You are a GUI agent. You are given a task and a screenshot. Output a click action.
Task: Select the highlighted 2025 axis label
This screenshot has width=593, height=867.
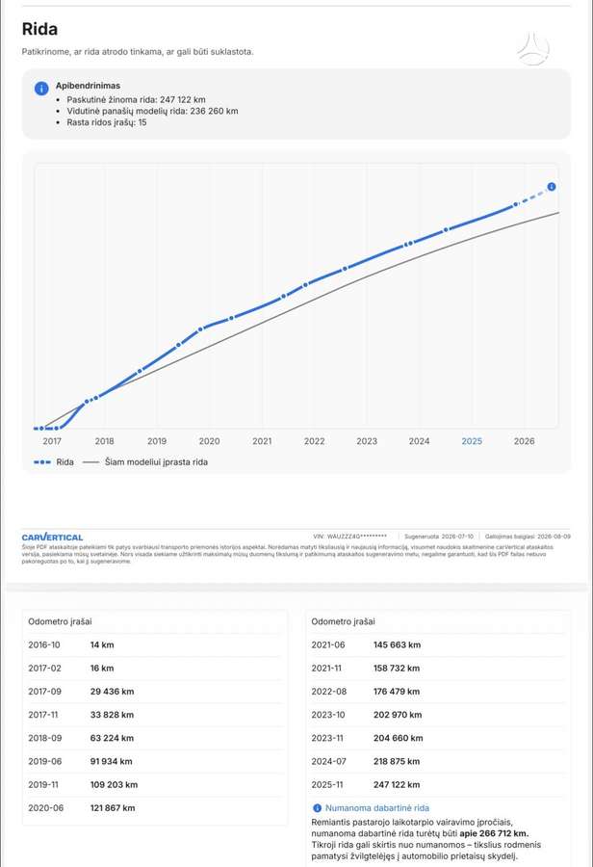472,441
